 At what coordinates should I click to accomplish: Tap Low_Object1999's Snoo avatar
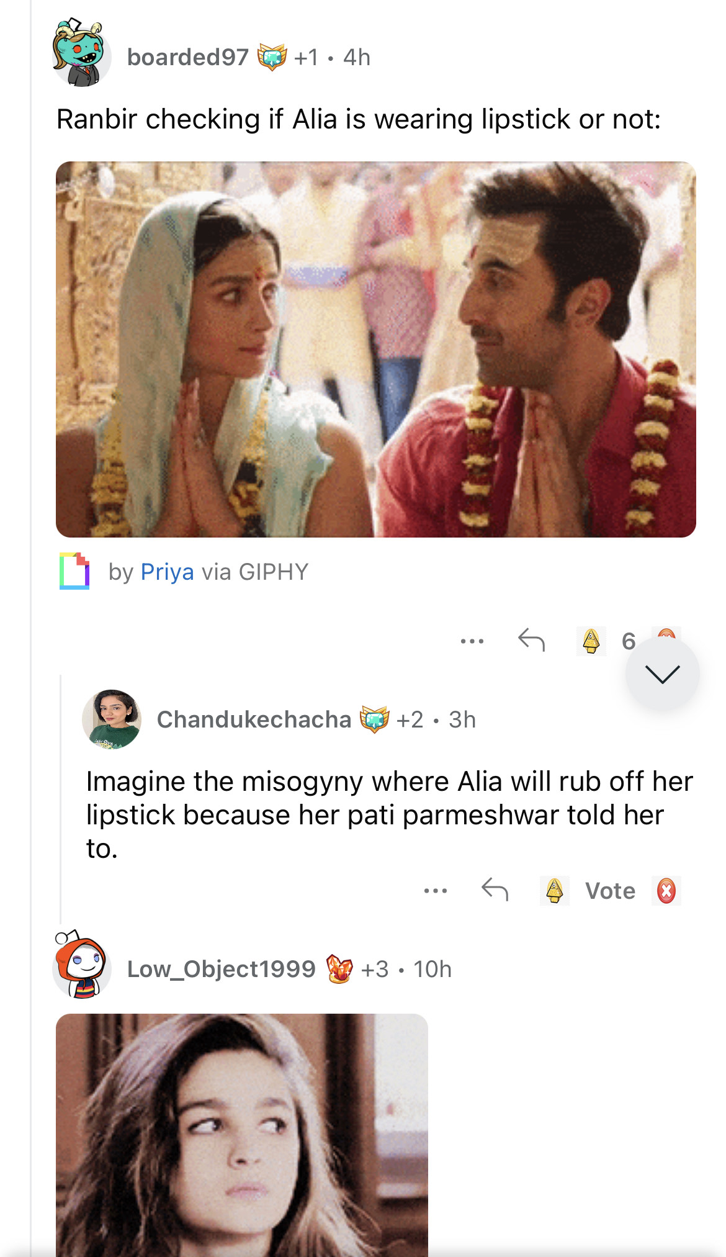[81, 965]
